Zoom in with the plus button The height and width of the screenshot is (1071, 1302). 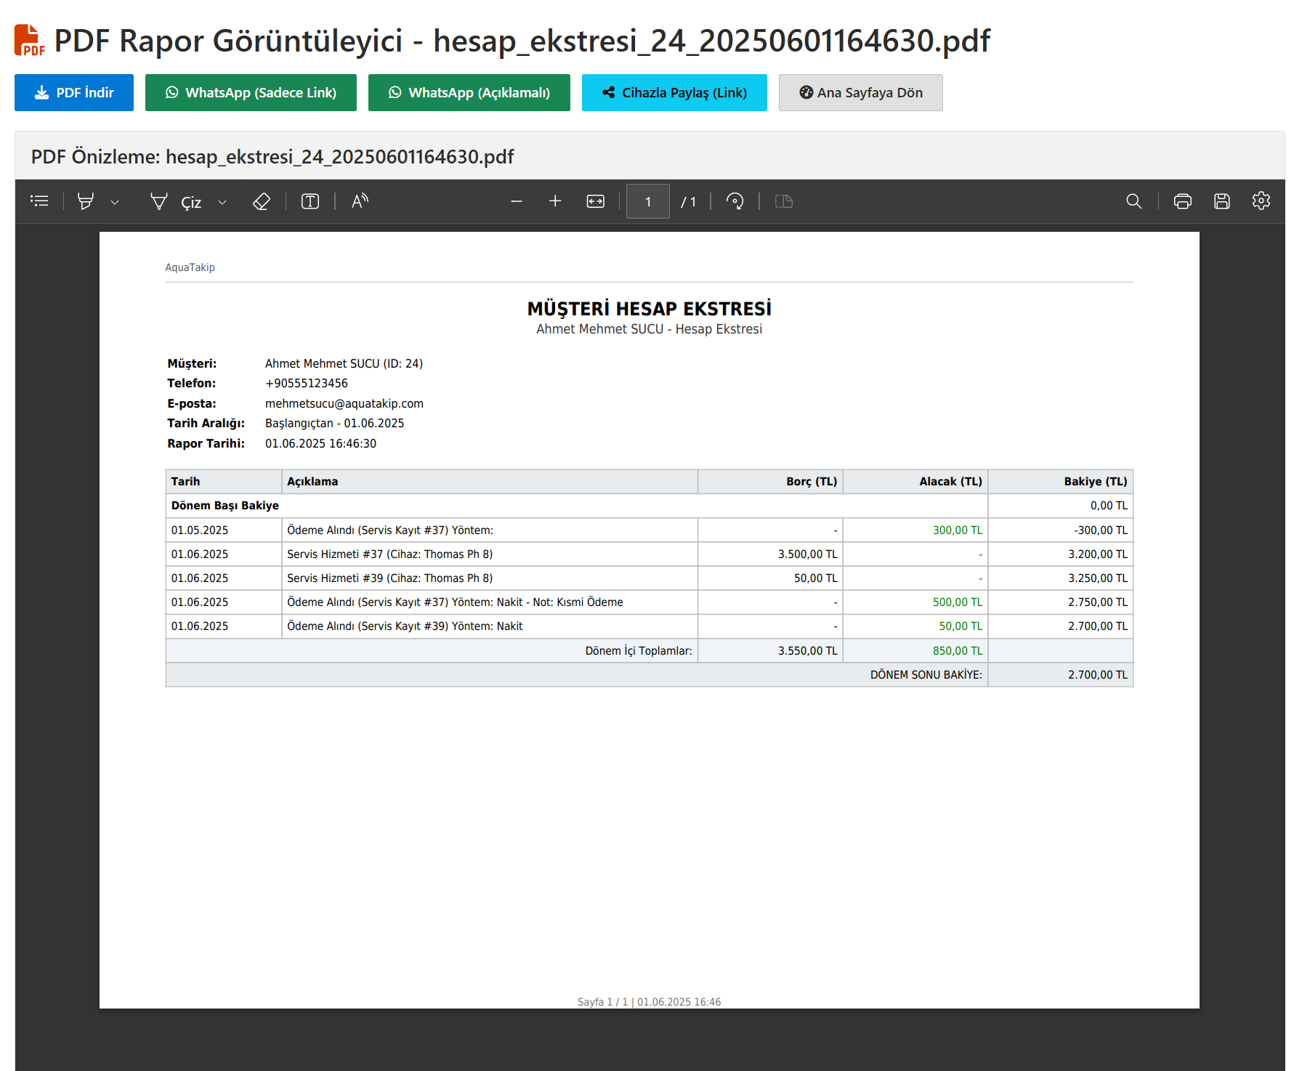555,201
